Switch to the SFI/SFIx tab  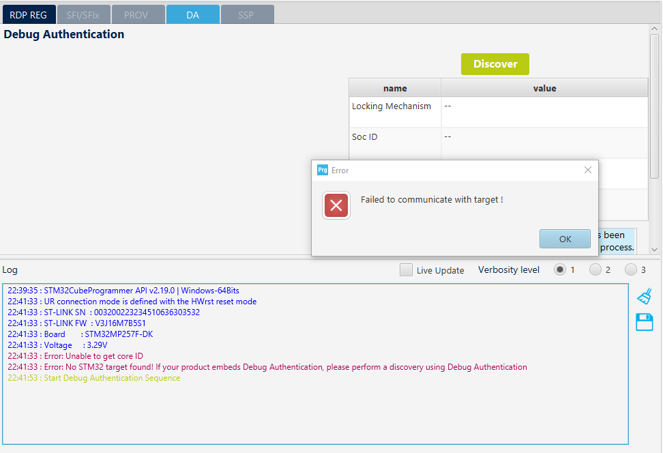83,14
